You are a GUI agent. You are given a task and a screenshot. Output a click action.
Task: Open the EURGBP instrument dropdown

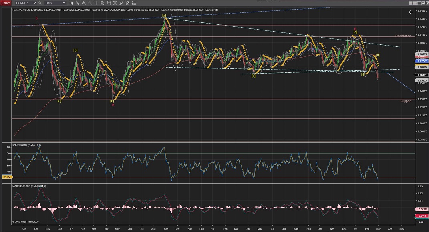(x=26, y=3)
